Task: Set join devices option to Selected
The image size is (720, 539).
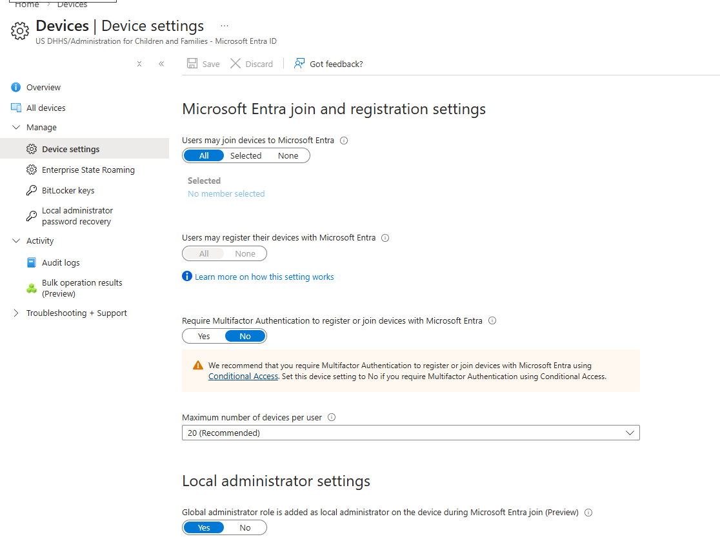Action: tap(246, 155)
